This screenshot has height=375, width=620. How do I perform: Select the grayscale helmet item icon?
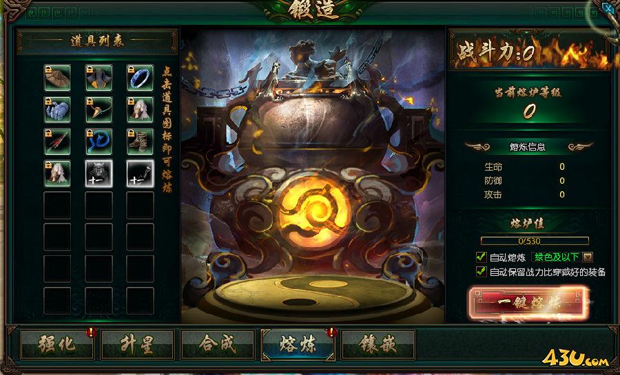99,173
